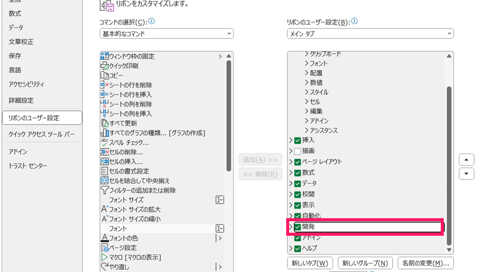Expand the ヘルプ tab node
The height and width of the screenshot is (272, 483).
291,248
